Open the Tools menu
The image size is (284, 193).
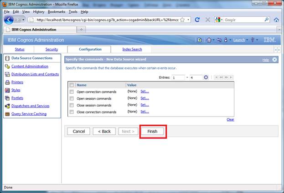[73, 12]
